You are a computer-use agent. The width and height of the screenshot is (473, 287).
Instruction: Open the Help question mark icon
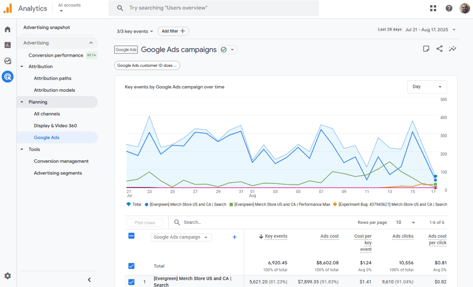click(x=449, y=8)
